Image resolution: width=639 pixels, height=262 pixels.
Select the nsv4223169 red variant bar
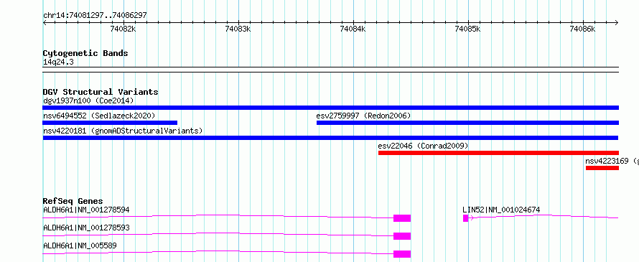pos(602,168)
